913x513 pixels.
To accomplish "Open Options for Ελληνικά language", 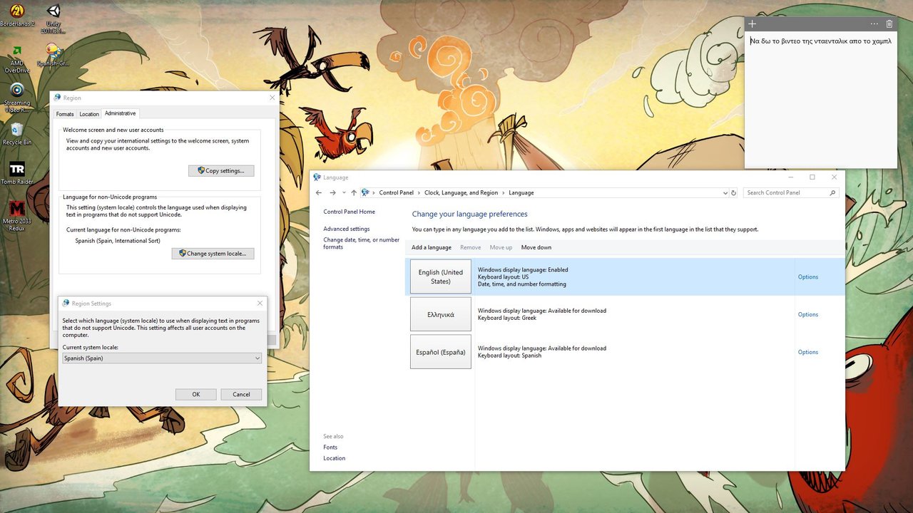I will [807, 314].
